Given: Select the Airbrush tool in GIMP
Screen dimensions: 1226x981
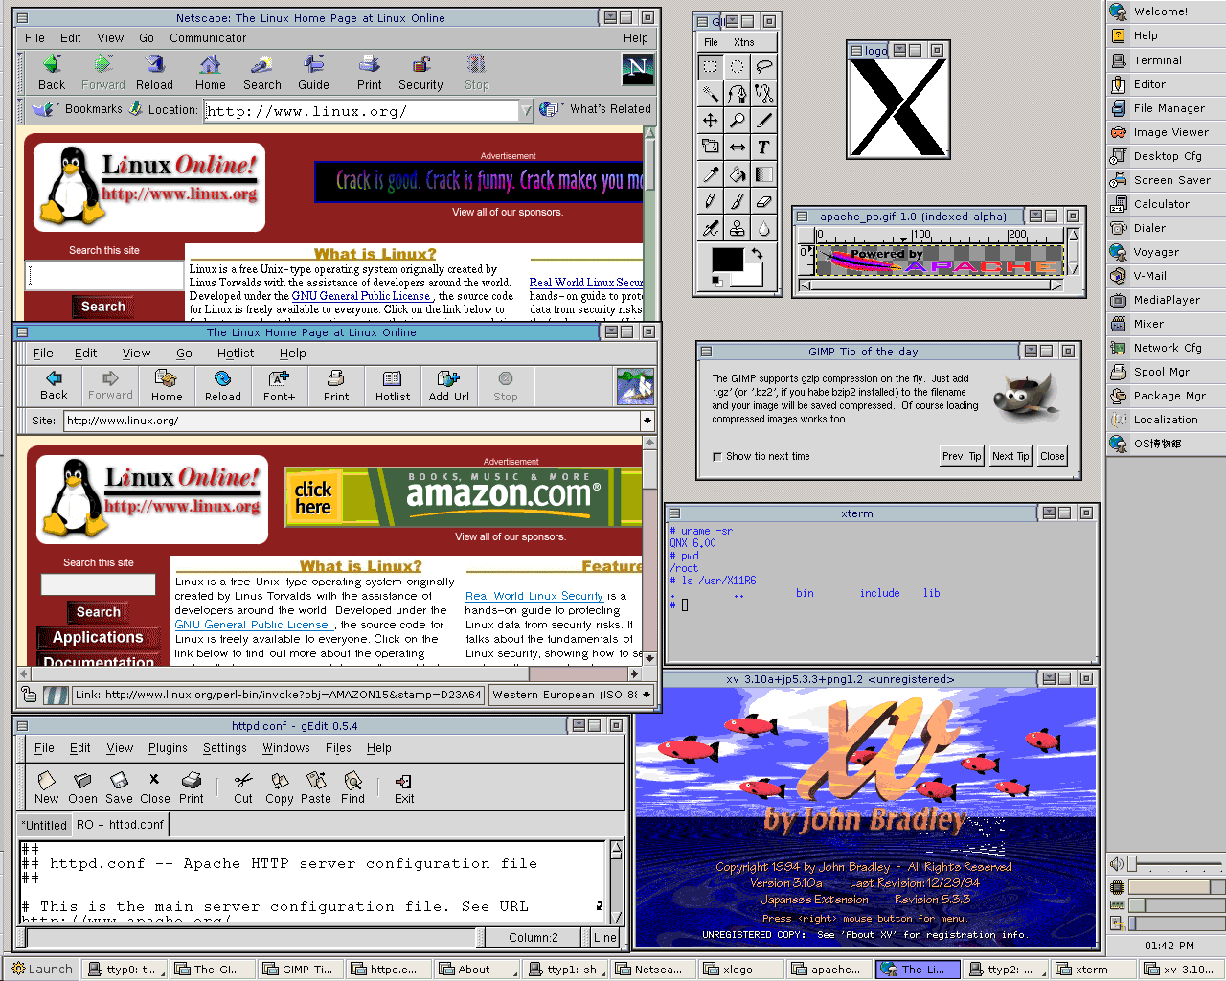Looking at the screenshot, I should point(710,228).
